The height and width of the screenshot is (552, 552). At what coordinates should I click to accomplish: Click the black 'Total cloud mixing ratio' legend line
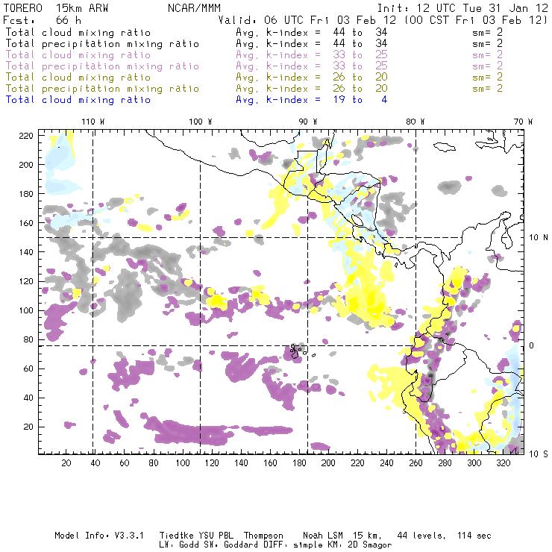78,32
